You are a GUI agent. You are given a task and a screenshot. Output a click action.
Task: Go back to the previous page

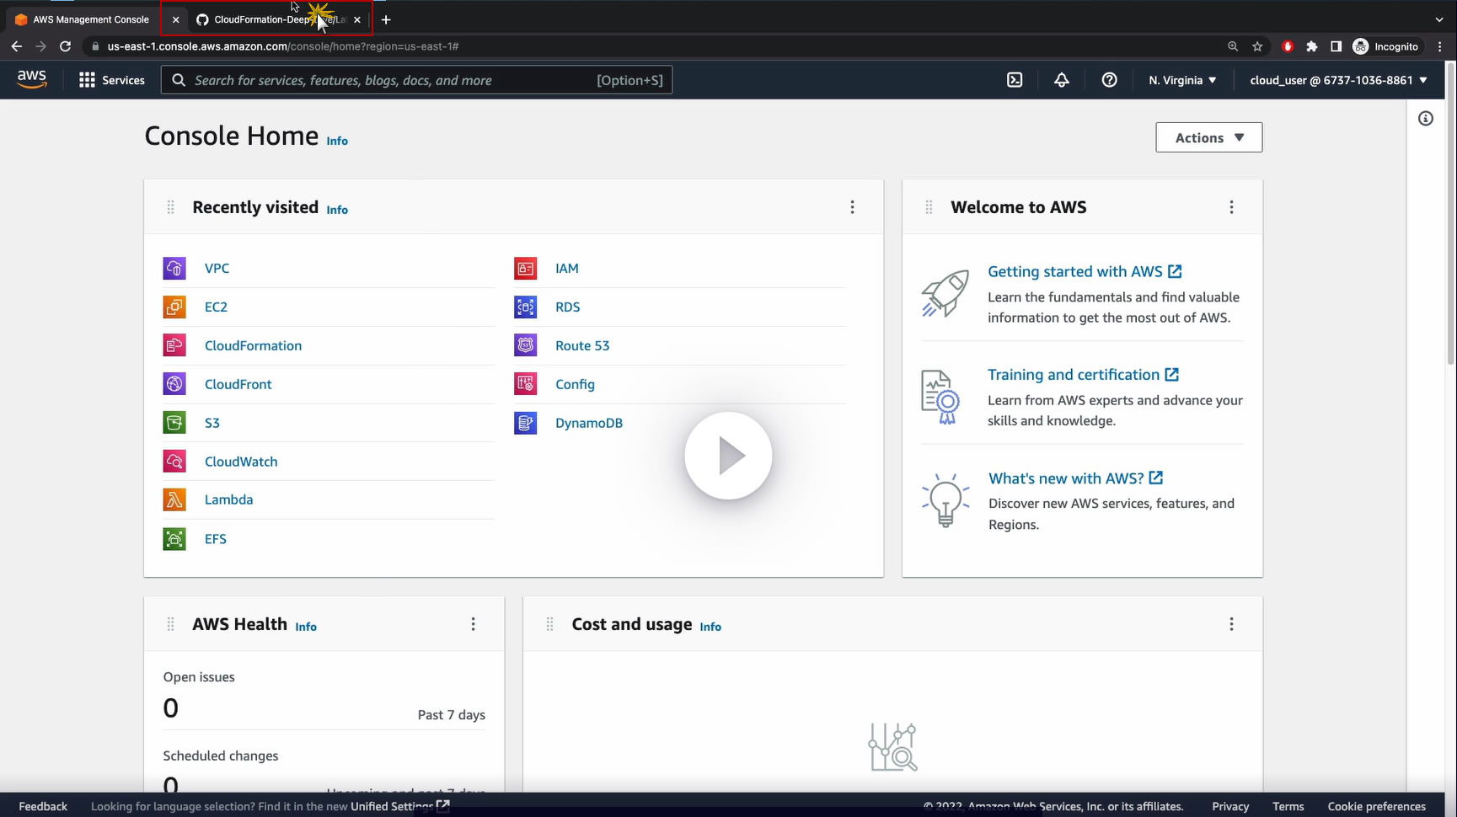tap(17, 46)
